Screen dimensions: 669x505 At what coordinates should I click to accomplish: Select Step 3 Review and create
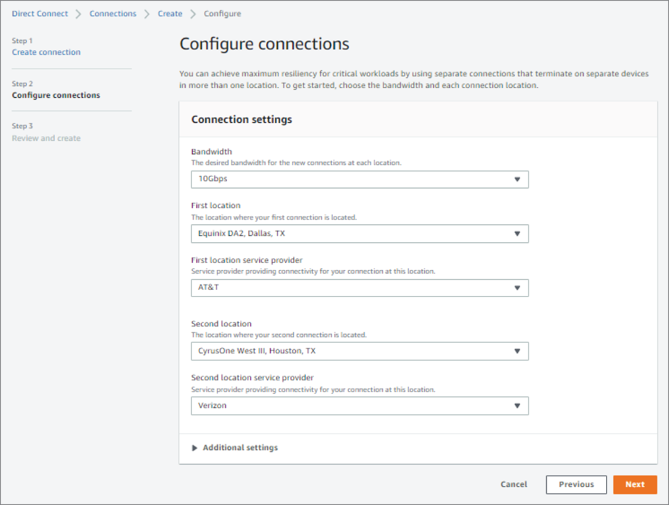point(46,138)
